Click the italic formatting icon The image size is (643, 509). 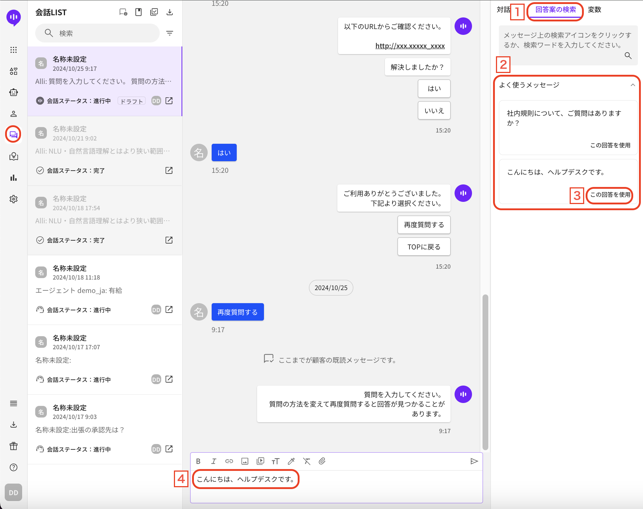tap(213, 461)
